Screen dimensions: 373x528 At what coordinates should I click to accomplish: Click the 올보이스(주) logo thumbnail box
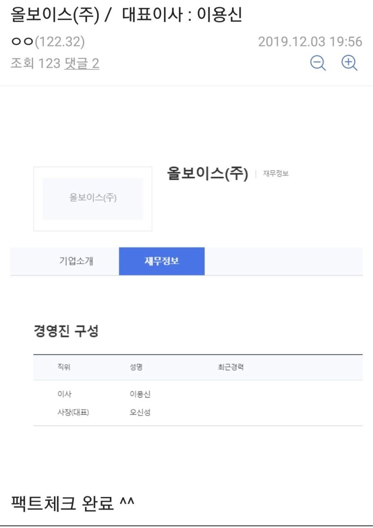tap(93, 199)
